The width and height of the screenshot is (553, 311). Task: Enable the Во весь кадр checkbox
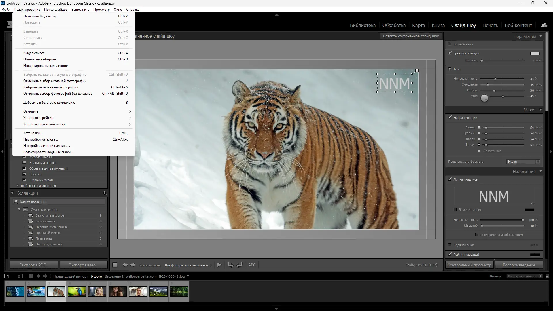tap(450, 44)
